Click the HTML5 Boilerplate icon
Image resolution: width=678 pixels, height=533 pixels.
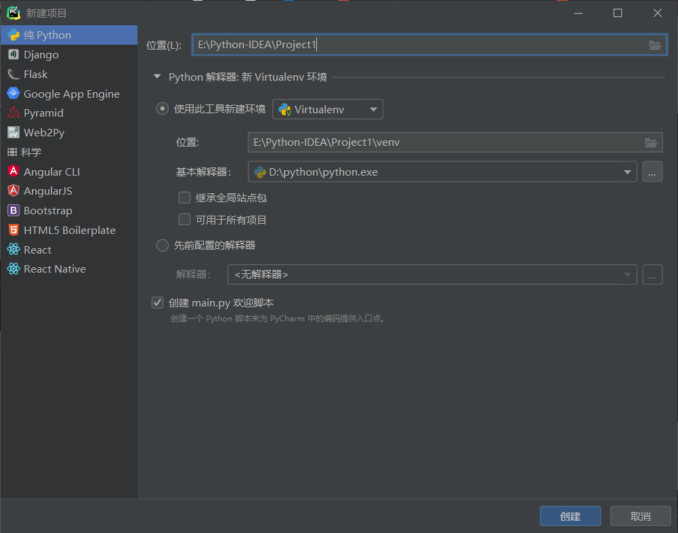coord(14,230)
